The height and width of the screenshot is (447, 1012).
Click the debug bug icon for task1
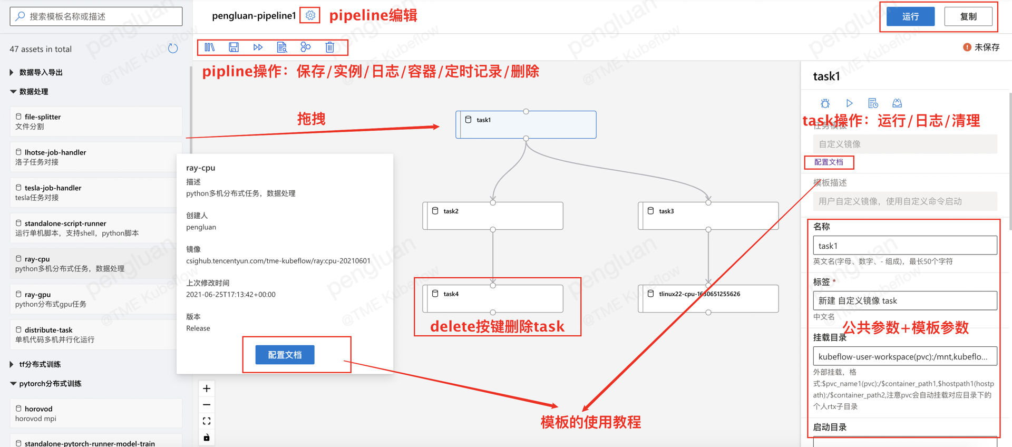point(825,103)
